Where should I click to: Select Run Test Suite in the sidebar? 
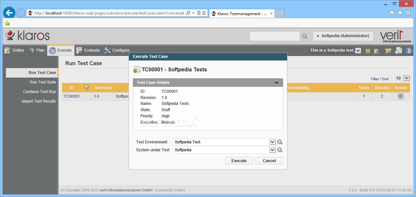point(43,82)
